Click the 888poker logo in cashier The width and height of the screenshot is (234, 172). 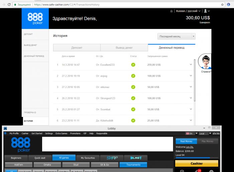tap(35, 18)
